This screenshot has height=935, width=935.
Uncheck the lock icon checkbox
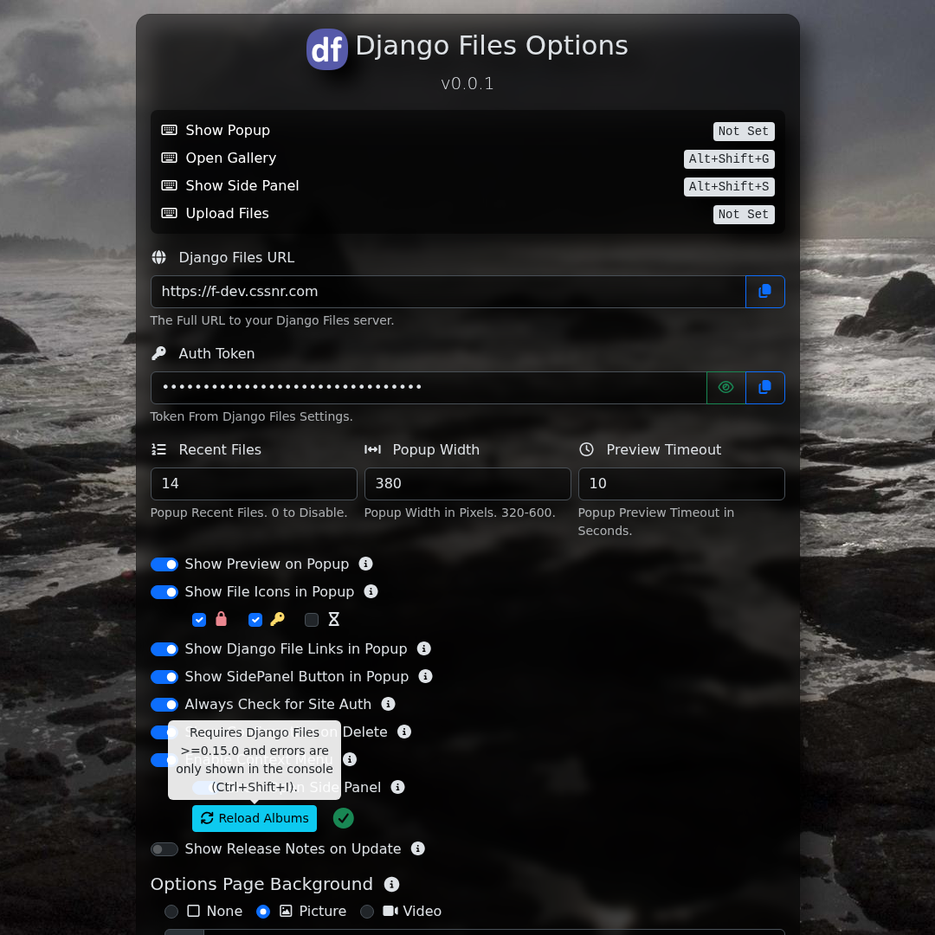coord(199,620)
